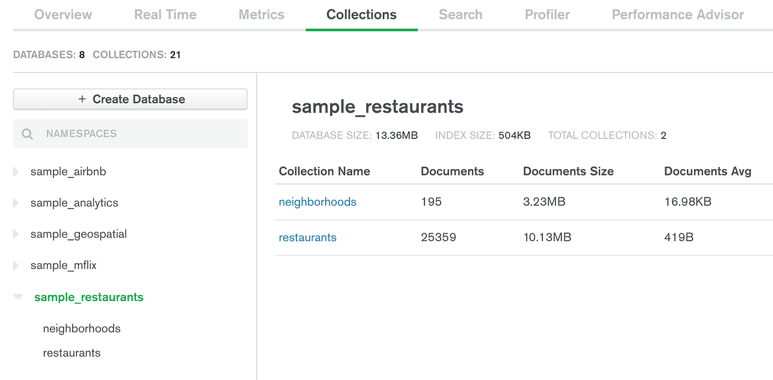Click the 25359 documents cell
This screenshot has height=380, width=773.
coord(438,238)
